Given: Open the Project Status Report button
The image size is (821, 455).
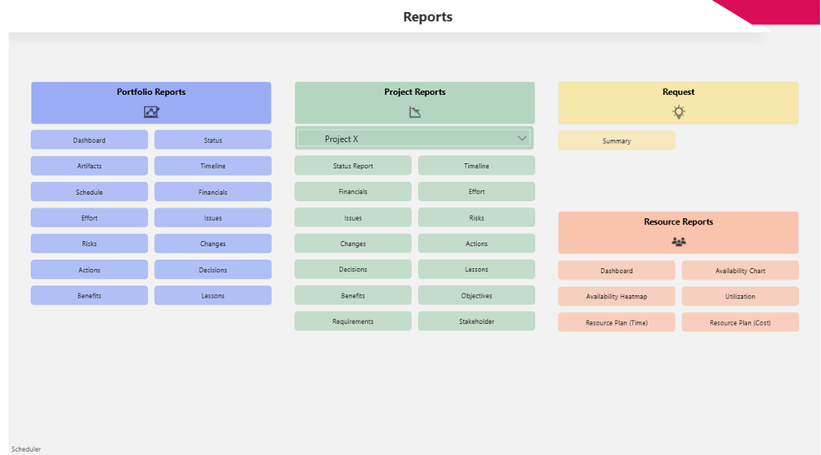Looking at the screenshot, I should [353, 166].
